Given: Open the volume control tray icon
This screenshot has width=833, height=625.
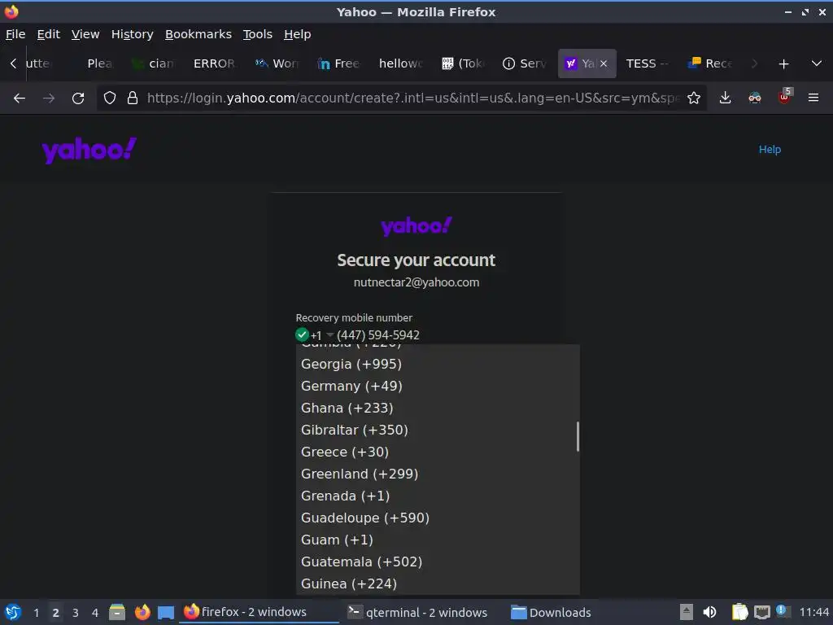Looking at the screenshot, I should 709,612.
